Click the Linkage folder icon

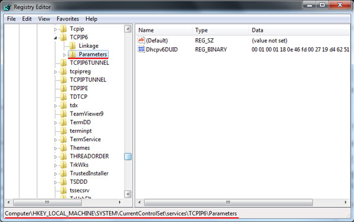[73, 46]
